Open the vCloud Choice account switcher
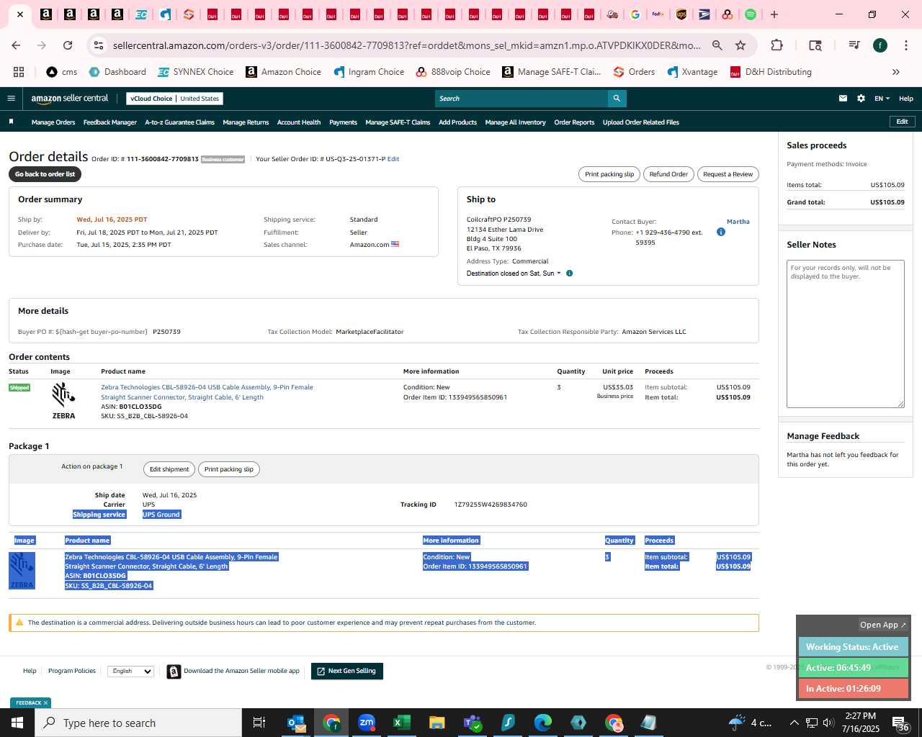The image size is (922, 737). [174, 99]
